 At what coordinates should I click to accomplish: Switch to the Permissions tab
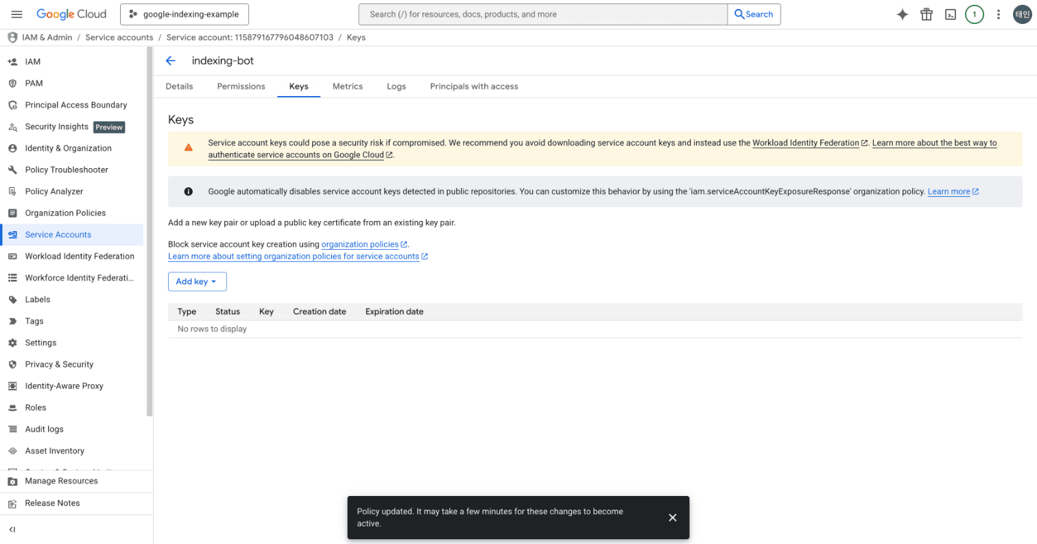[241, 86]
